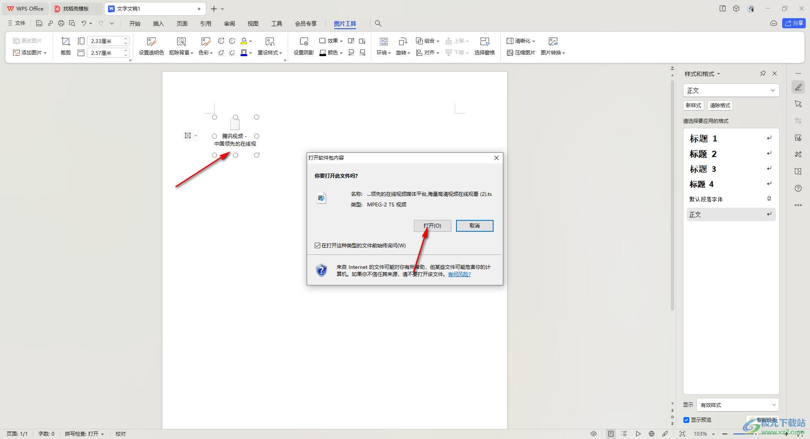
Task: Click the Print Preview icon
Action: tap(72, 24)
